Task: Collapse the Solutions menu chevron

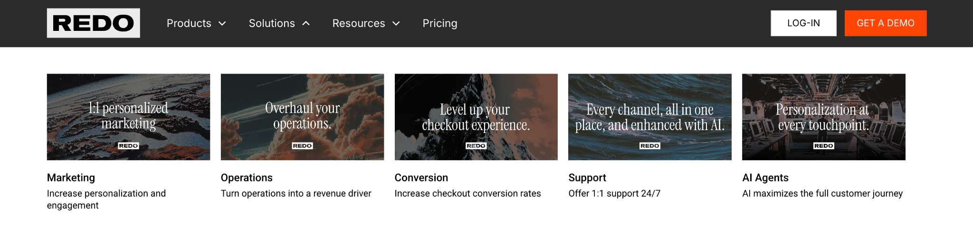Action: point(306,23)
